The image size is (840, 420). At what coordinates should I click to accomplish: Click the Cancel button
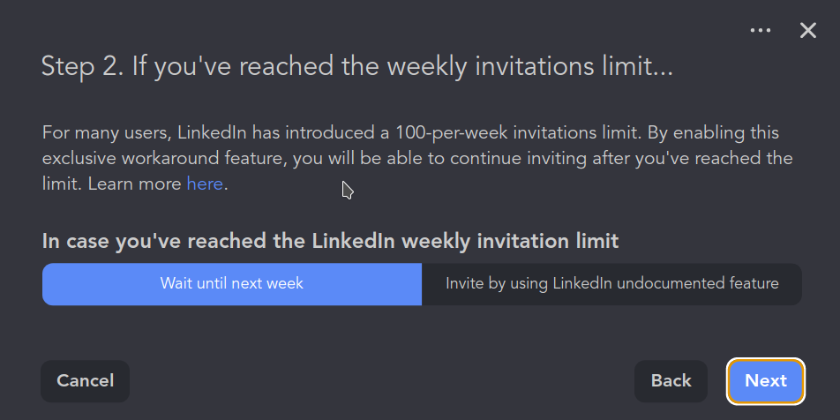(x=86, y=381)
